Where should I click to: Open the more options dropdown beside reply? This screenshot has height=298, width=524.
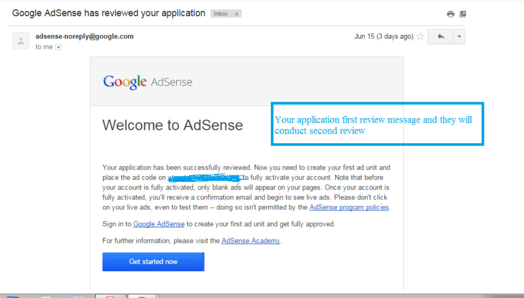pos(459,37)
